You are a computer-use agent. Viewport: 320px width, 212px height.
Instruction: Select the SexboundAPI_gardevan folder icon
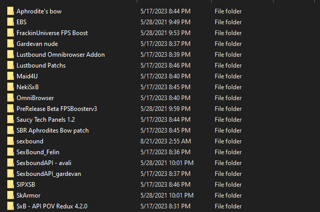pos(10,174)
